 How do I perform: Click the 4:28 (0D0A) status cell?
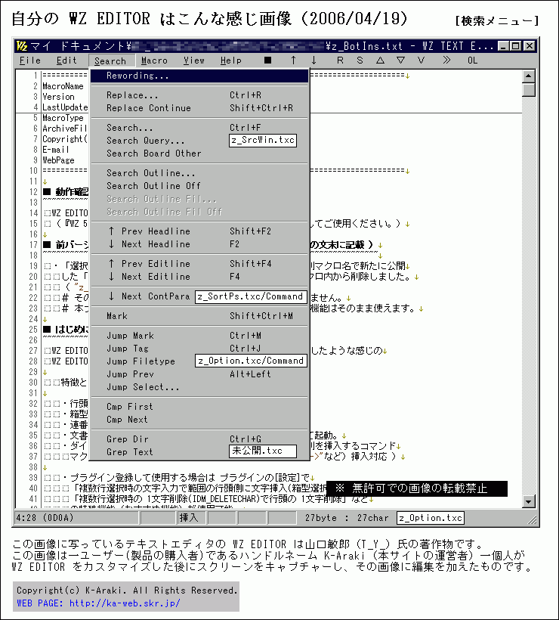77,518
